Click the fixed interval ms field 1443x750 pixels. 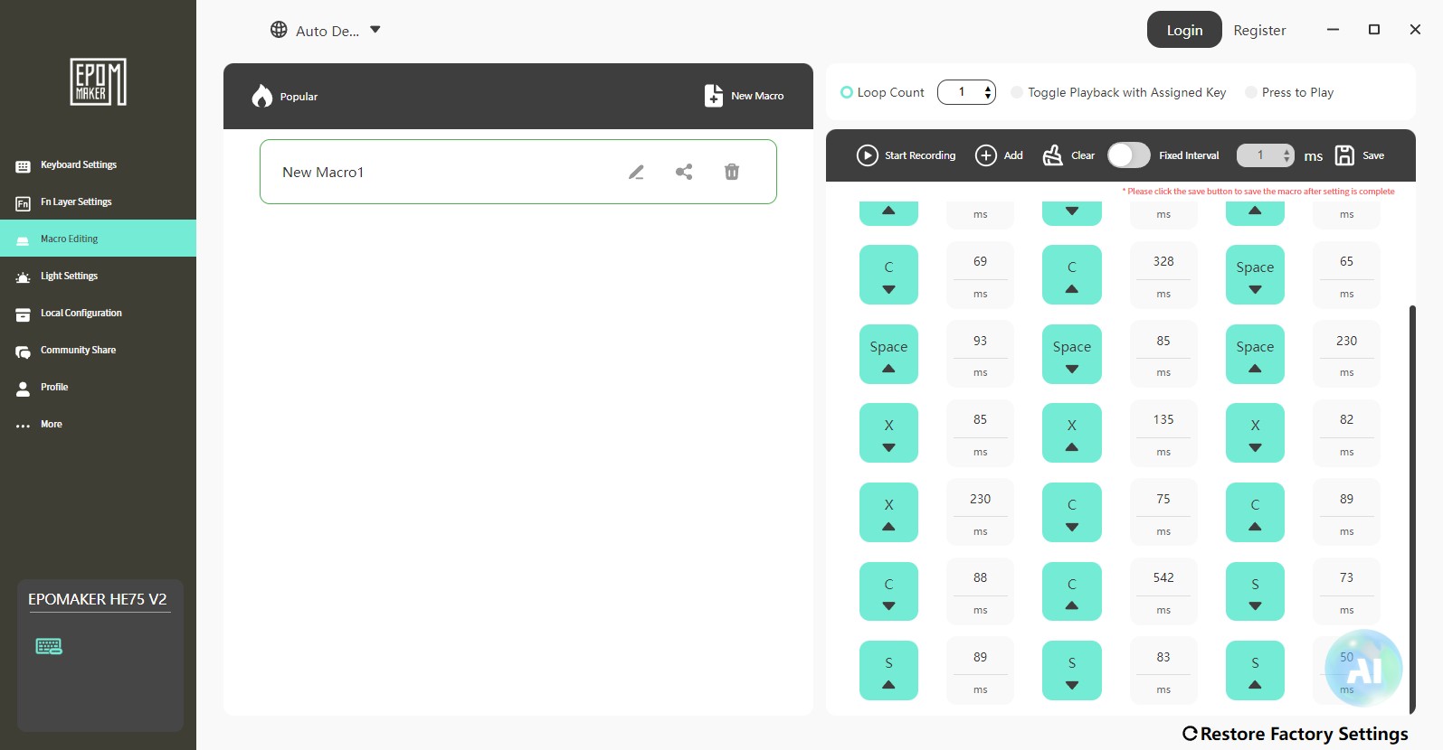click(x=1266, y=155)
